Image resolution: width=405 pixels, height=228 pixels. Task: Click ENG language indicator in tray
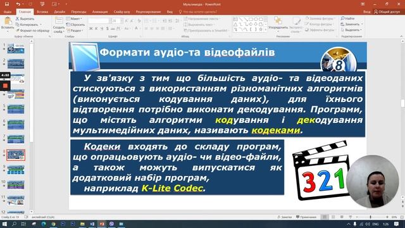click(x=375, y=224)
